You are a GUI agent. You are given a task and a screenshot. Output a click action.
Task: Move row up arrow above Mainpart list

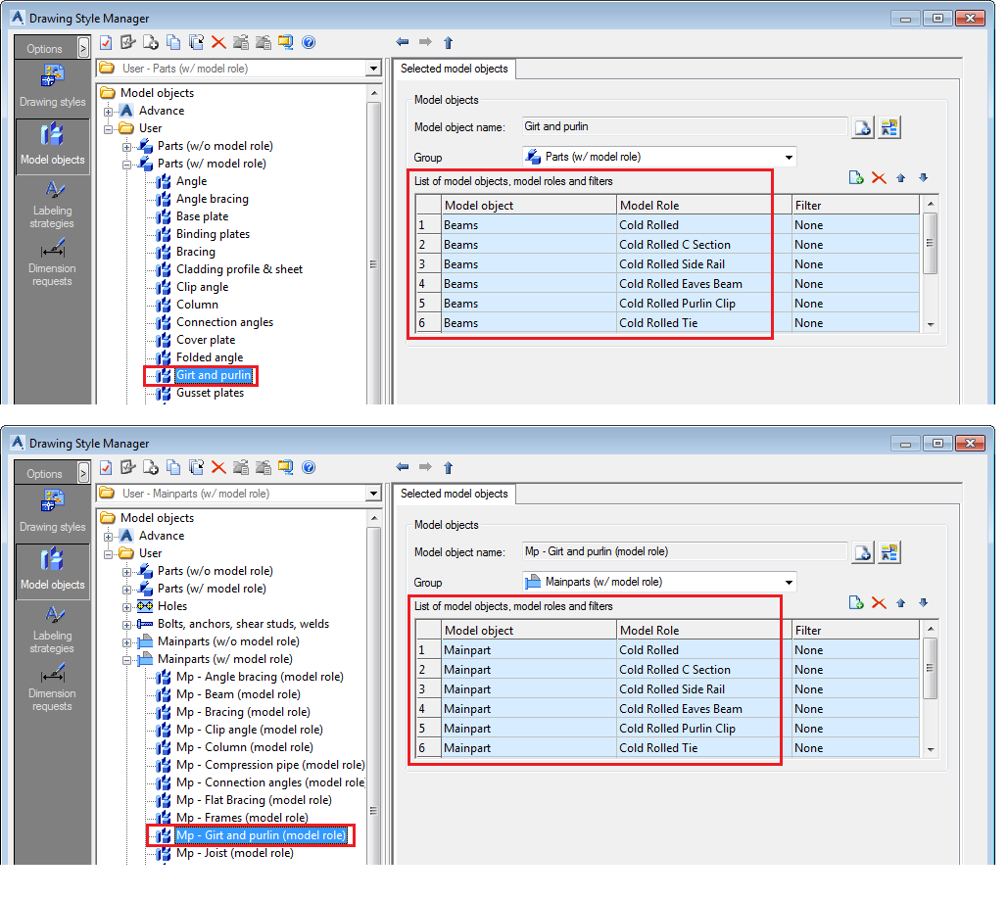900,603
